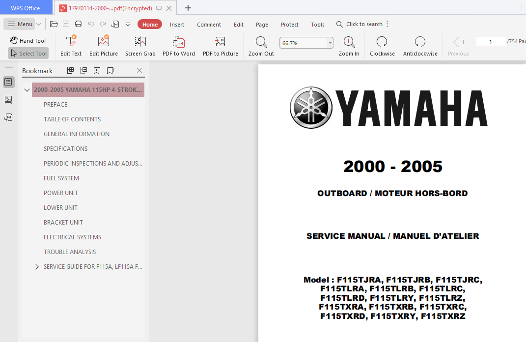Viewport: 526px width, 342px height.
Task: Select the WPS Office tab
Action: (26, 8)
